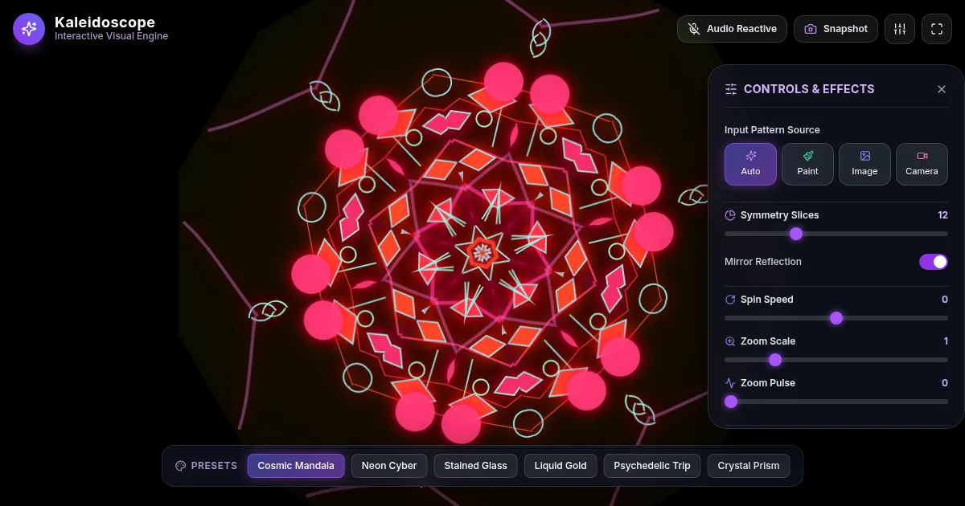The height and width of the screenshot is (506, 965).
Task: Apply the Liquid Gold preset
Action: pyautogui.click(x=561, y=466)
